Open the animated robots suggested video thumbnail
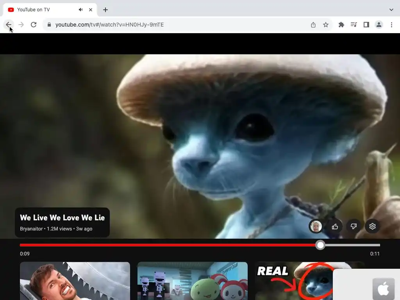This screenshot has width=400, height=300. [x=193, y=281]
